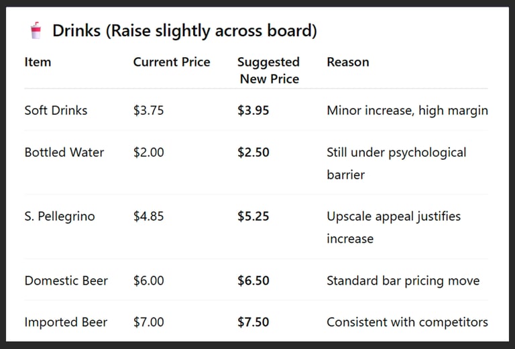Click the Suggested New Price header
The image size is (515, 349).
pos(269,70)
